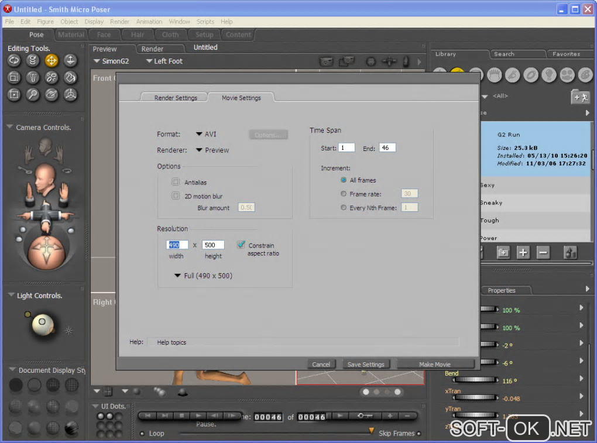
Task: Open the Cameras library category icon
Action: [x=567, y=75]
